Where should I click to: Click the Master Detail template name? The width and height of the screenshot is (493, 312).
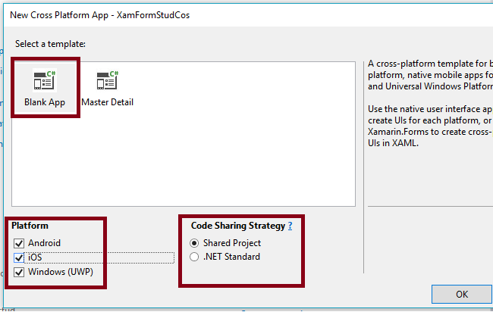tap(107, 102)
